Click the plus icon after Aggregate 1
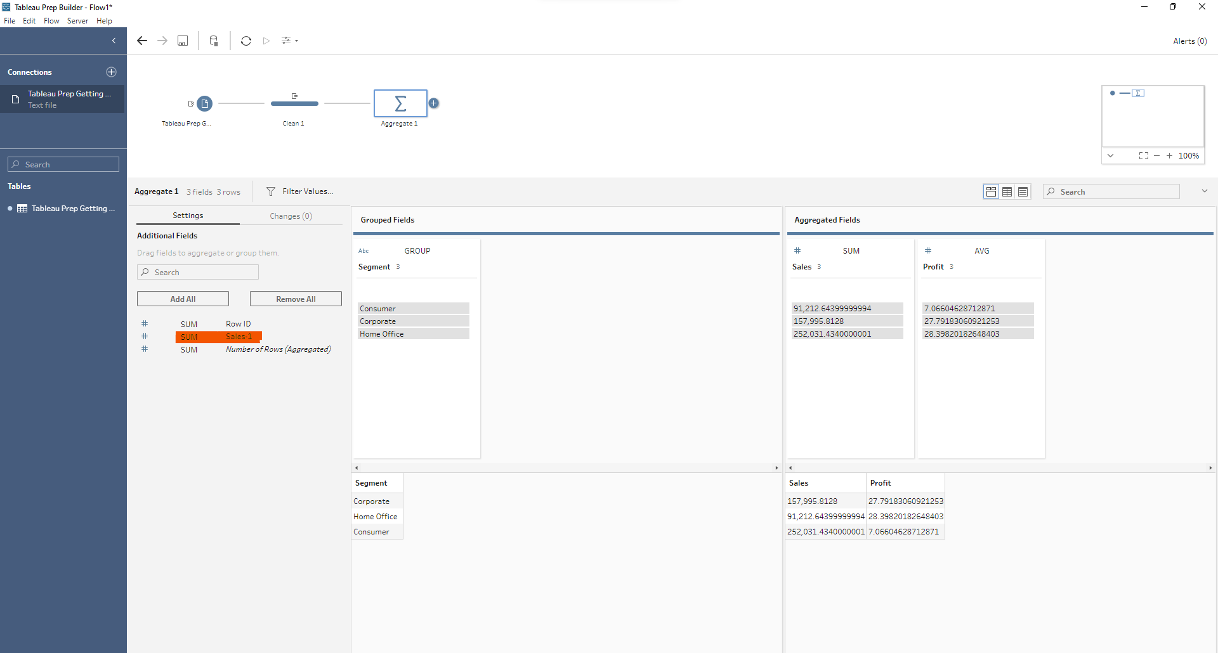Image resolution: width=1218 pixels, height=653 pixels. [434, 103]
